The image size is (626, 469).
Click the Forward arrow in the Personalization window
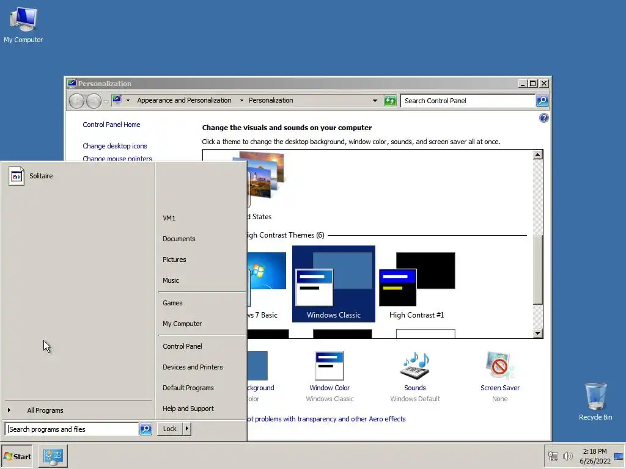94,101
